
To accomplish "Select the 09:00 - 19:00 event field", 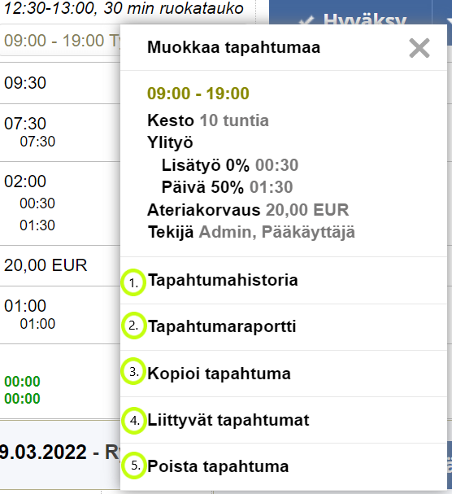I will [60, 41].
